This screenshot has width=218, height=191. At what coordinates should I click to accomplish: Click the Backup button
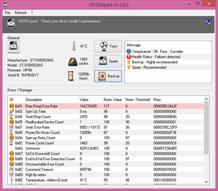pos(108,76)
